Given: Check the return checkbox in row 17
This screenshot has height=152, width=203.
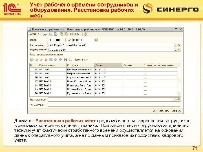Looking at the screenshot, I should tap(145, 81).
